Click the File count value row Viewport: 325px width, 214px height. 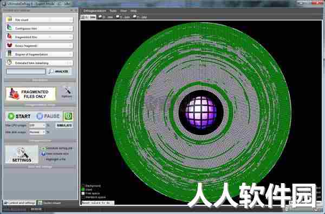(40, 20)
